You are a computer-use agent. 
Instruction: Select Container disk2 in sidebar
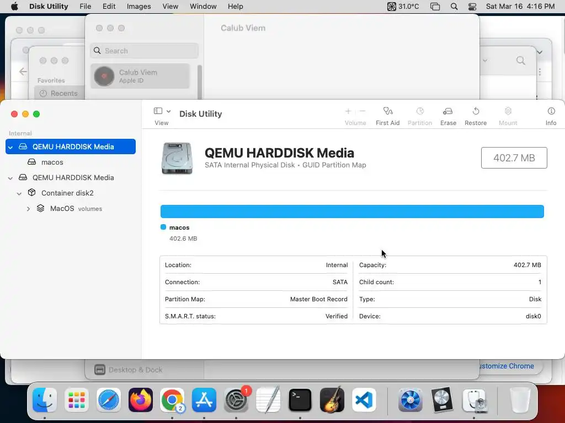click(x=71, y=193)
